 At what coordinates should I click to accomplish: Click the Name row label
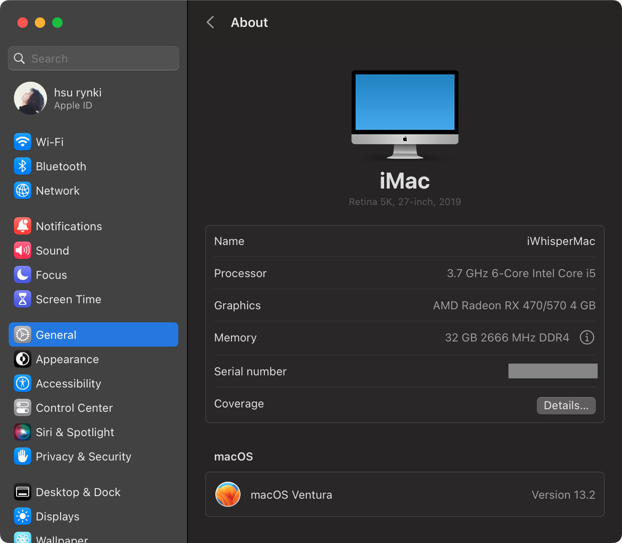click(229, 241)
